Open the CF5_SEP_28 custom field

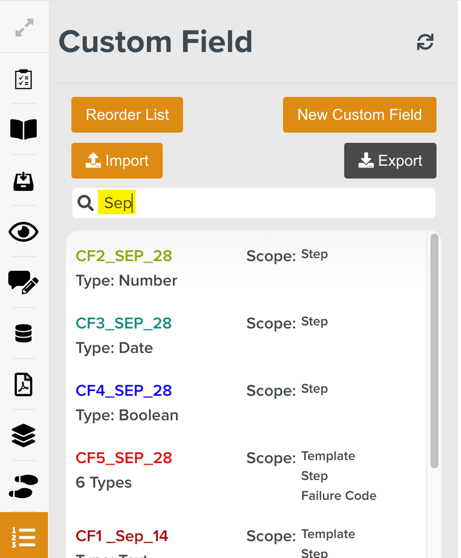[x=123, y=458]
